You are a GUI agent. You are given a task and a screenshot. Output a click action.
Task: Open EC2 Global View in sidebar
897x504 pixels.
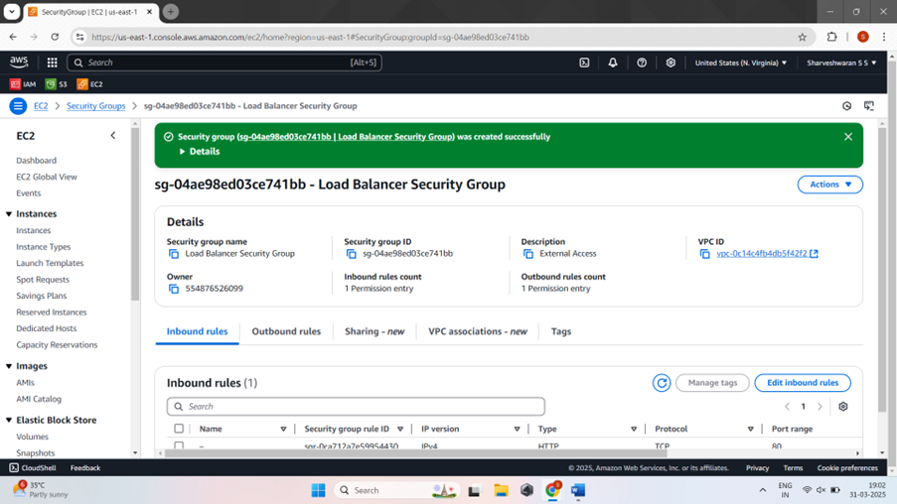(x=47, y=177)
